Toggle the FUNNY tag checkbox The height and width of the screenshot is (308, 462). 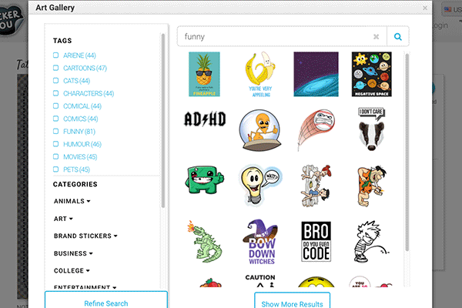[56, 131]
